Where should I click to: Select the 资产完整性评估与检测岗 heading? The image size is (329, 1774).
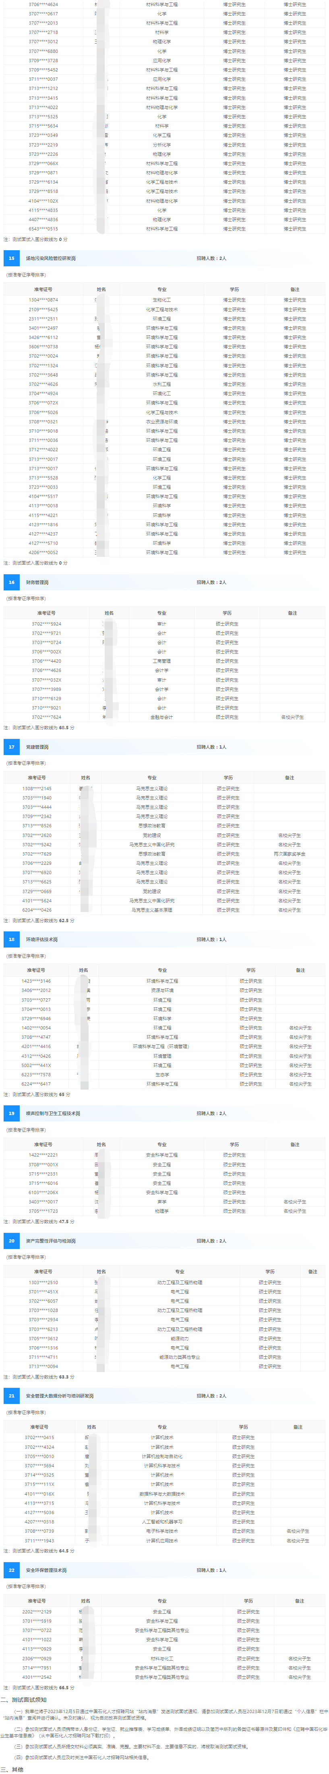[51, 1240]
